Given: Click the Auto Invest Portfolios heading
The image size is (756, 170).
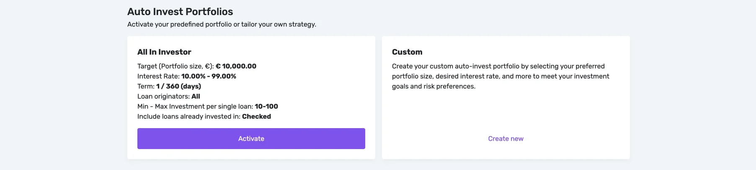Looking at the screenshot, I should click(x=180, y=12).
